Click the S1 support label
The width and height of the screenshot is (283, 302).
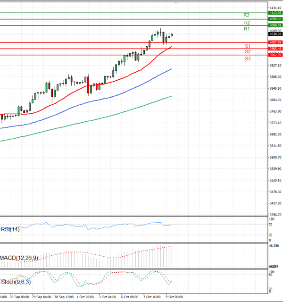(248, 46)
